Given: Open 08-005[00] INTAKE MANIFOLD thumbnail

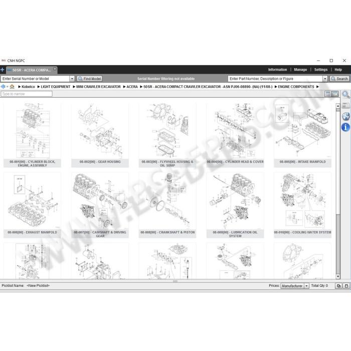Looking at the screenshot, I should 303,135.
